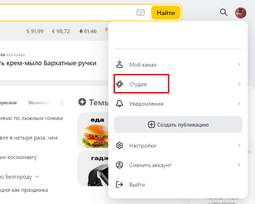Select the Сменить аккаунт menu item
The width and height of the screenshot is (255, 204).
pos(178,165)
